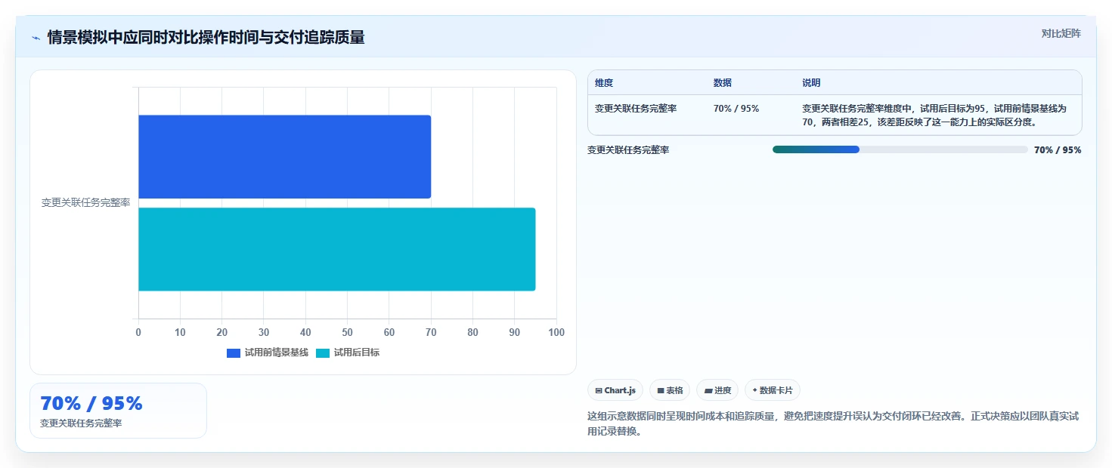Screen dimensions: 1112x468
Task: Click the table description starting 变更关联任务完整率维度中
Action: pyautogui.click(x=934, y=115)
